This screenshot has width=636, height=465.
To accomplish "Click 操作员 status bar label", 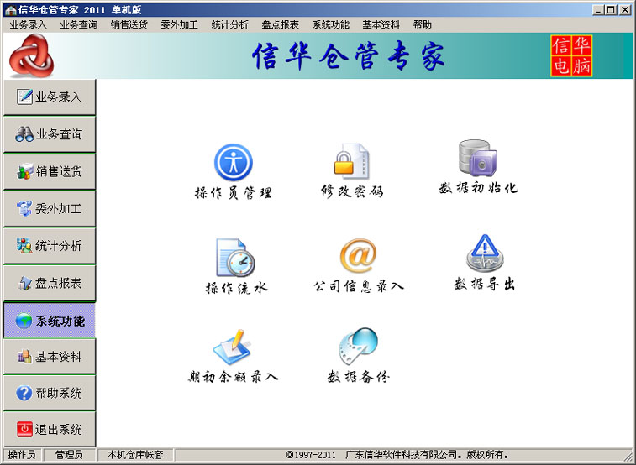I will pyautogui.click(x=22, y=455).
